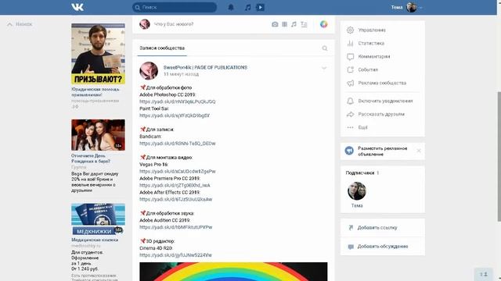The image size is (501, 281).
Task: Close the advertisement placement banner
Action: coord(419,151)
